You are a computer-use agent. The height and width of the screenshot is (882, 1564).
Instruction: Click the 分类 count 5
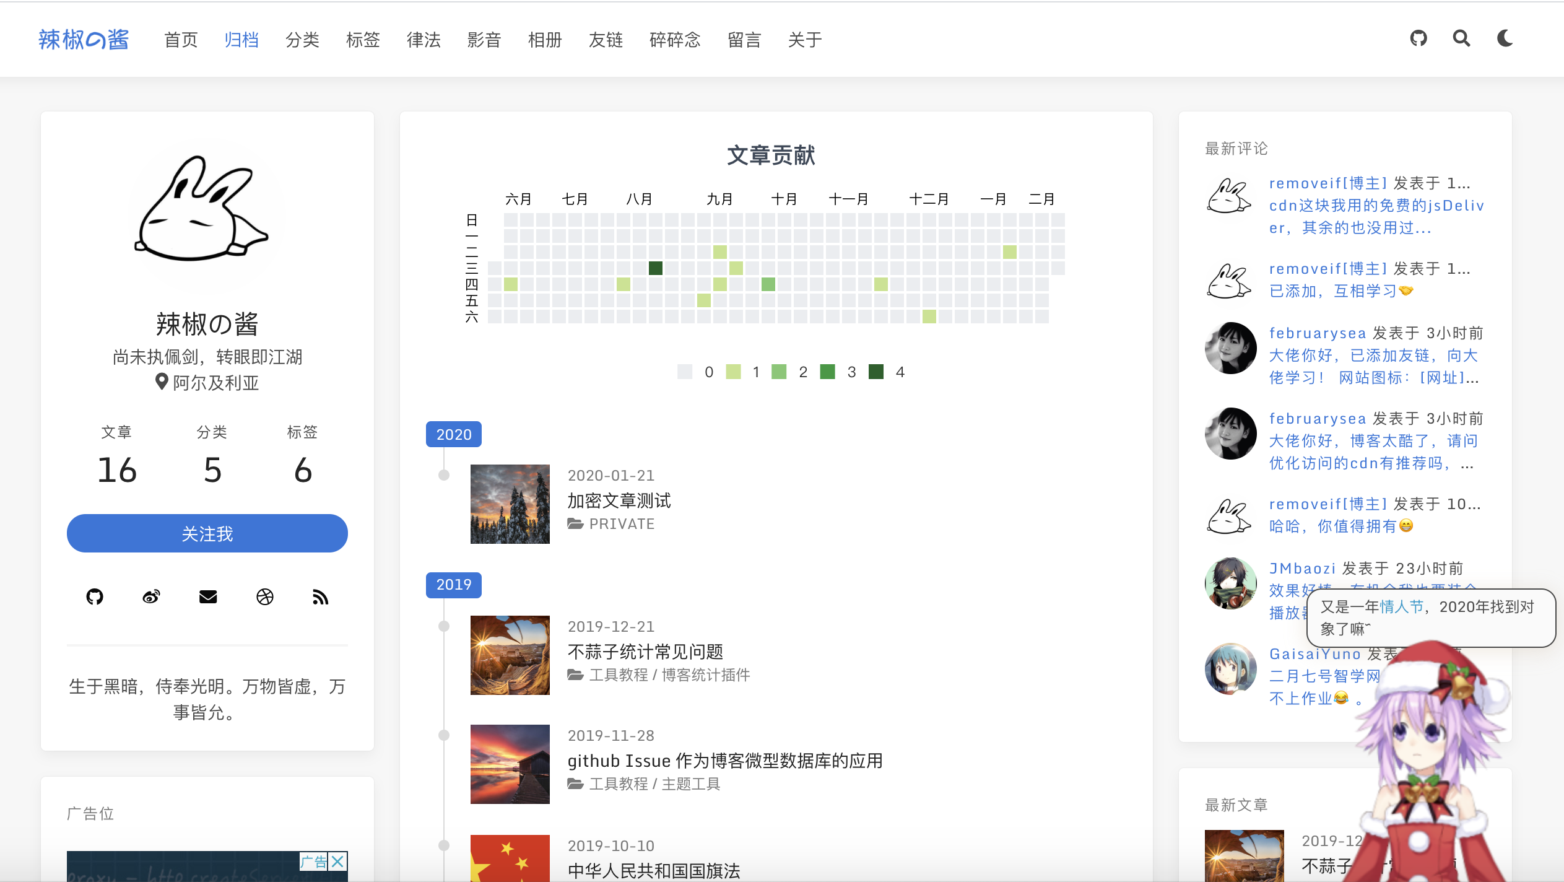(x=212, y=469)
